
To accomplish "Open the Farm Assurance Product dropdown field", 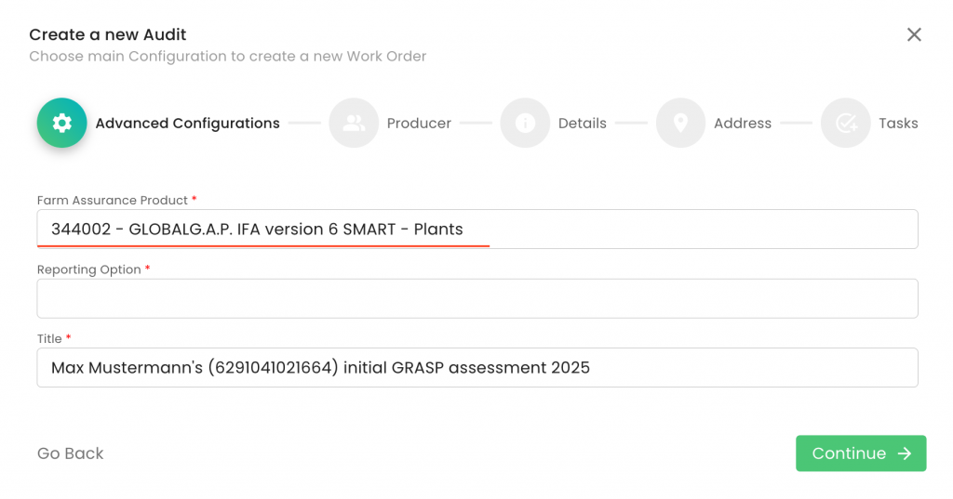I will [476, 229].
